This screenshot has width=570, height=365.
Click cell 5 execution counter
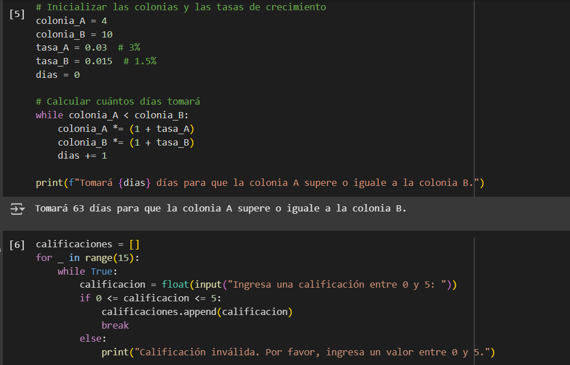[x=17, y=14]
